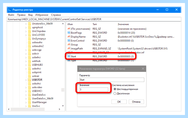Expand the usbohci tree node
Viewport: 188px width, 118px height.
26,69
